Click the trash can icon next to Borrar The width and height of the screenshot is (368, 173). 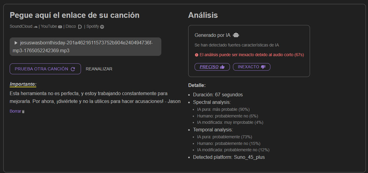pyautogui.click(x=24, y=111)
